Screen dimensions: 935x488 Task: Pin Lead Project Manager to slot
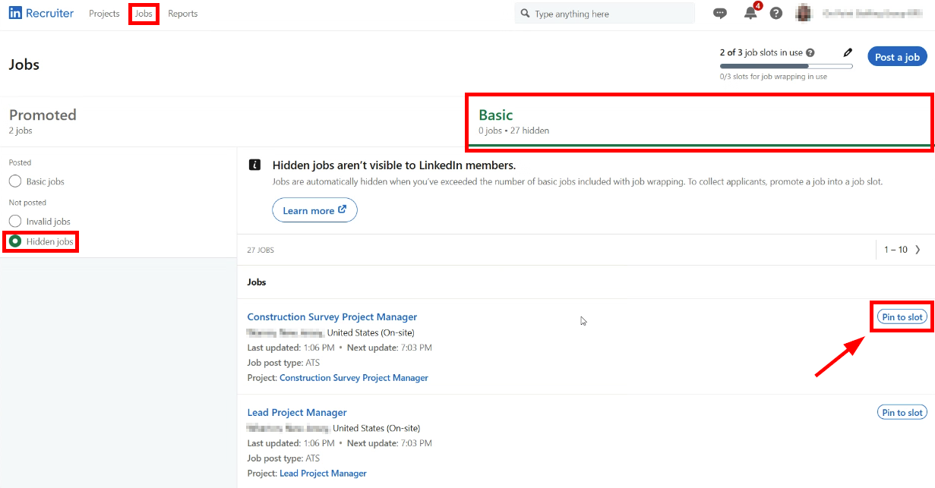point(902,413)
